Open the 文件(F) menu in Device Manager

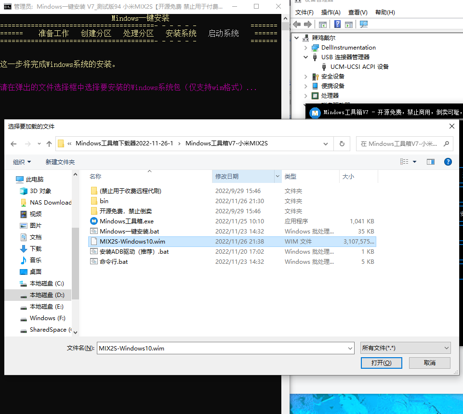point(304,13)
